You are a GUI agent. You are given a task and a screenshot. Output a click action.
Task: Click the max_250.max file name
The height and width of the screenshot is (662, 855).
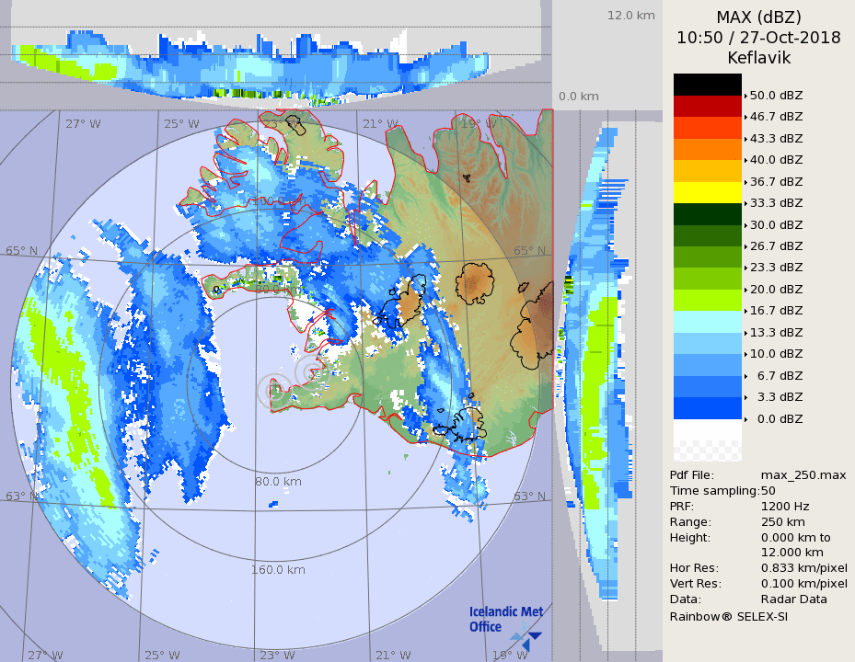803,474
